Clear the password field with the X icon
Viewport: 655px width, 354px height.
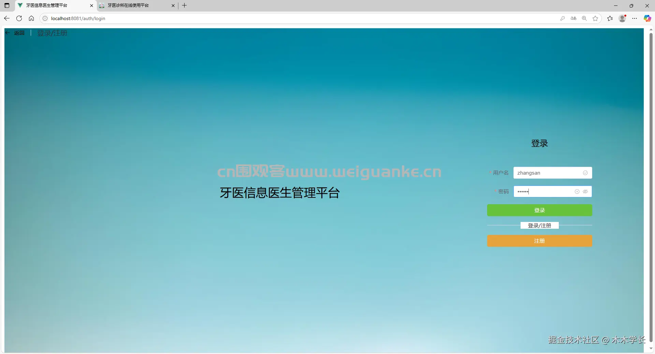pos(577,192)
